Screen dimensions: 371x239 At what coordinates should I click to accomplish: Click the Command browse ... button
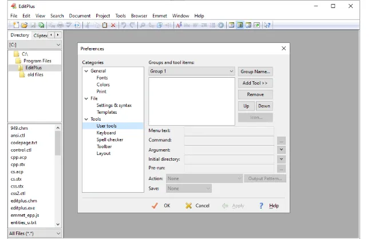[x=281, y=141]
